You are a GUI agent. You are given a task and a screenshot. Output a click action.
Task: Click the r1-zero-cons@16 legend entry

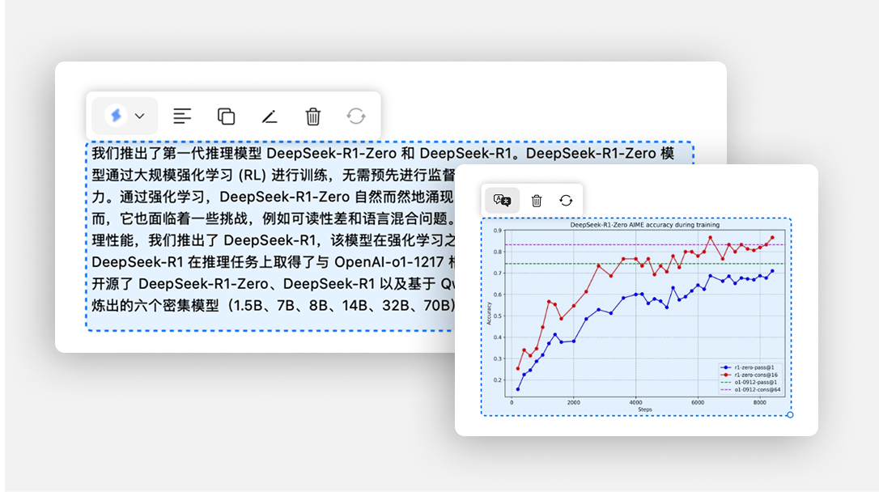tap(756, 375)
